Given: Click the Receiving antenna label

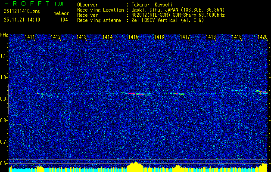Looking at the screenshot, I should click(x=99, y=20).
